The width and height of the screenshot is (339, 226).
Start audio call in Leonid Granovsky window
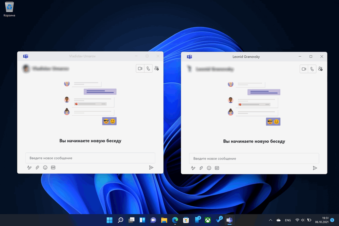tap(312, 69)
